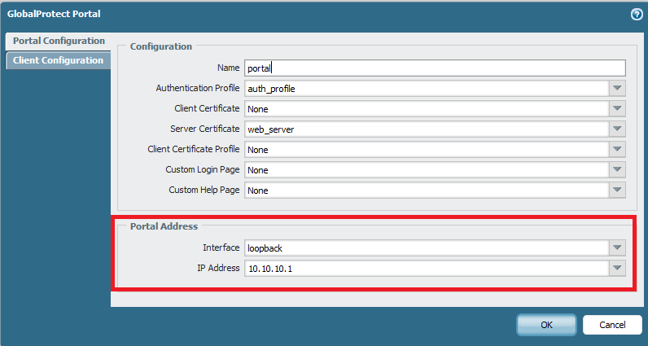Click Custom Login Page None field
Screen dimensions: 648x346
pyautogui.click(x=427, y=170)
